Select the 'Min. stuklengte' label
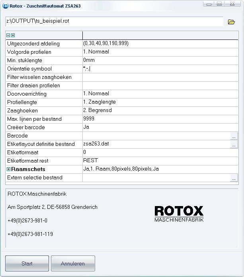 tap(25, 61)
